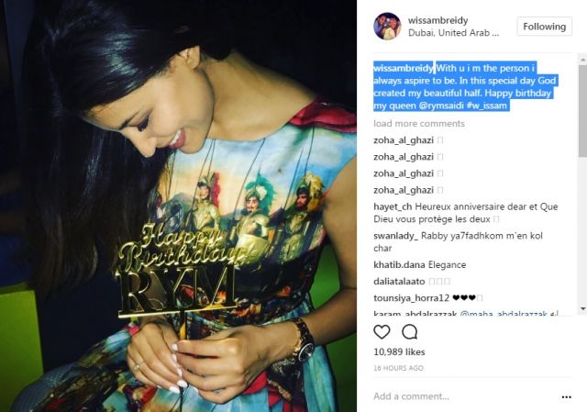Open swanlady_ commenter profile
This screenshot has width=587, height=412.
(395, 236)
